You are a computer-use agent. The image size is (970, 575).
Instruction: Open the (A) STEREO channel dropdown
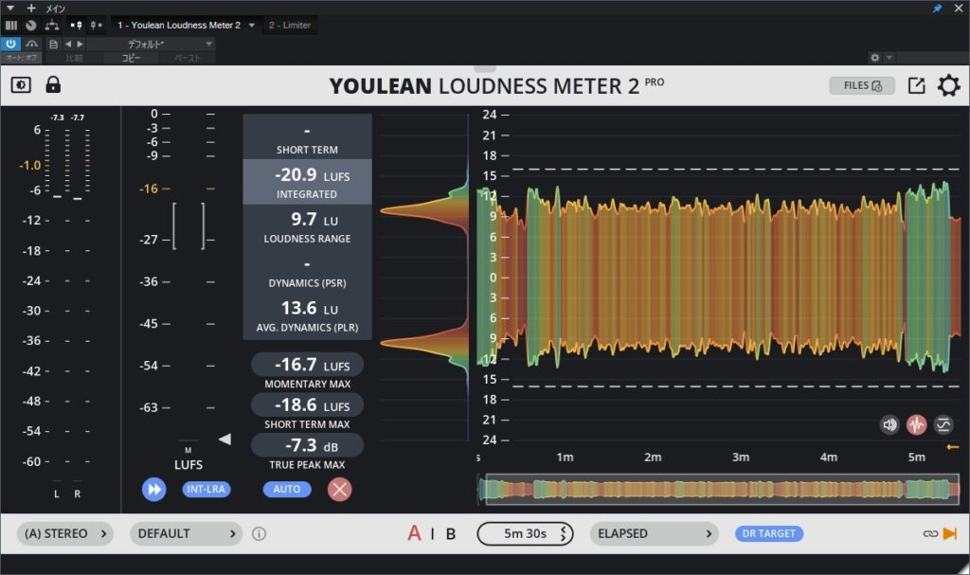(x=65, y=533)
